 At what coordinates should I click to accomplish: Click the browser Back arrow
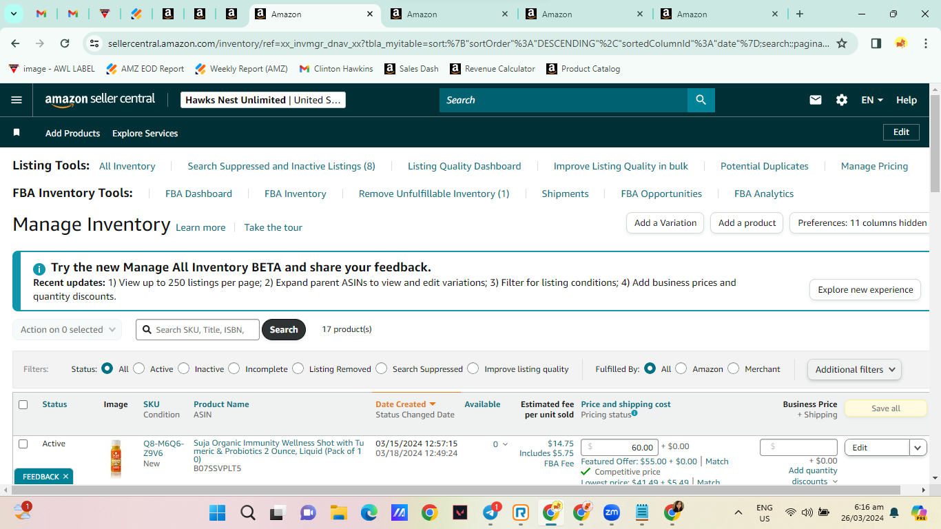[x=16, y=43]
